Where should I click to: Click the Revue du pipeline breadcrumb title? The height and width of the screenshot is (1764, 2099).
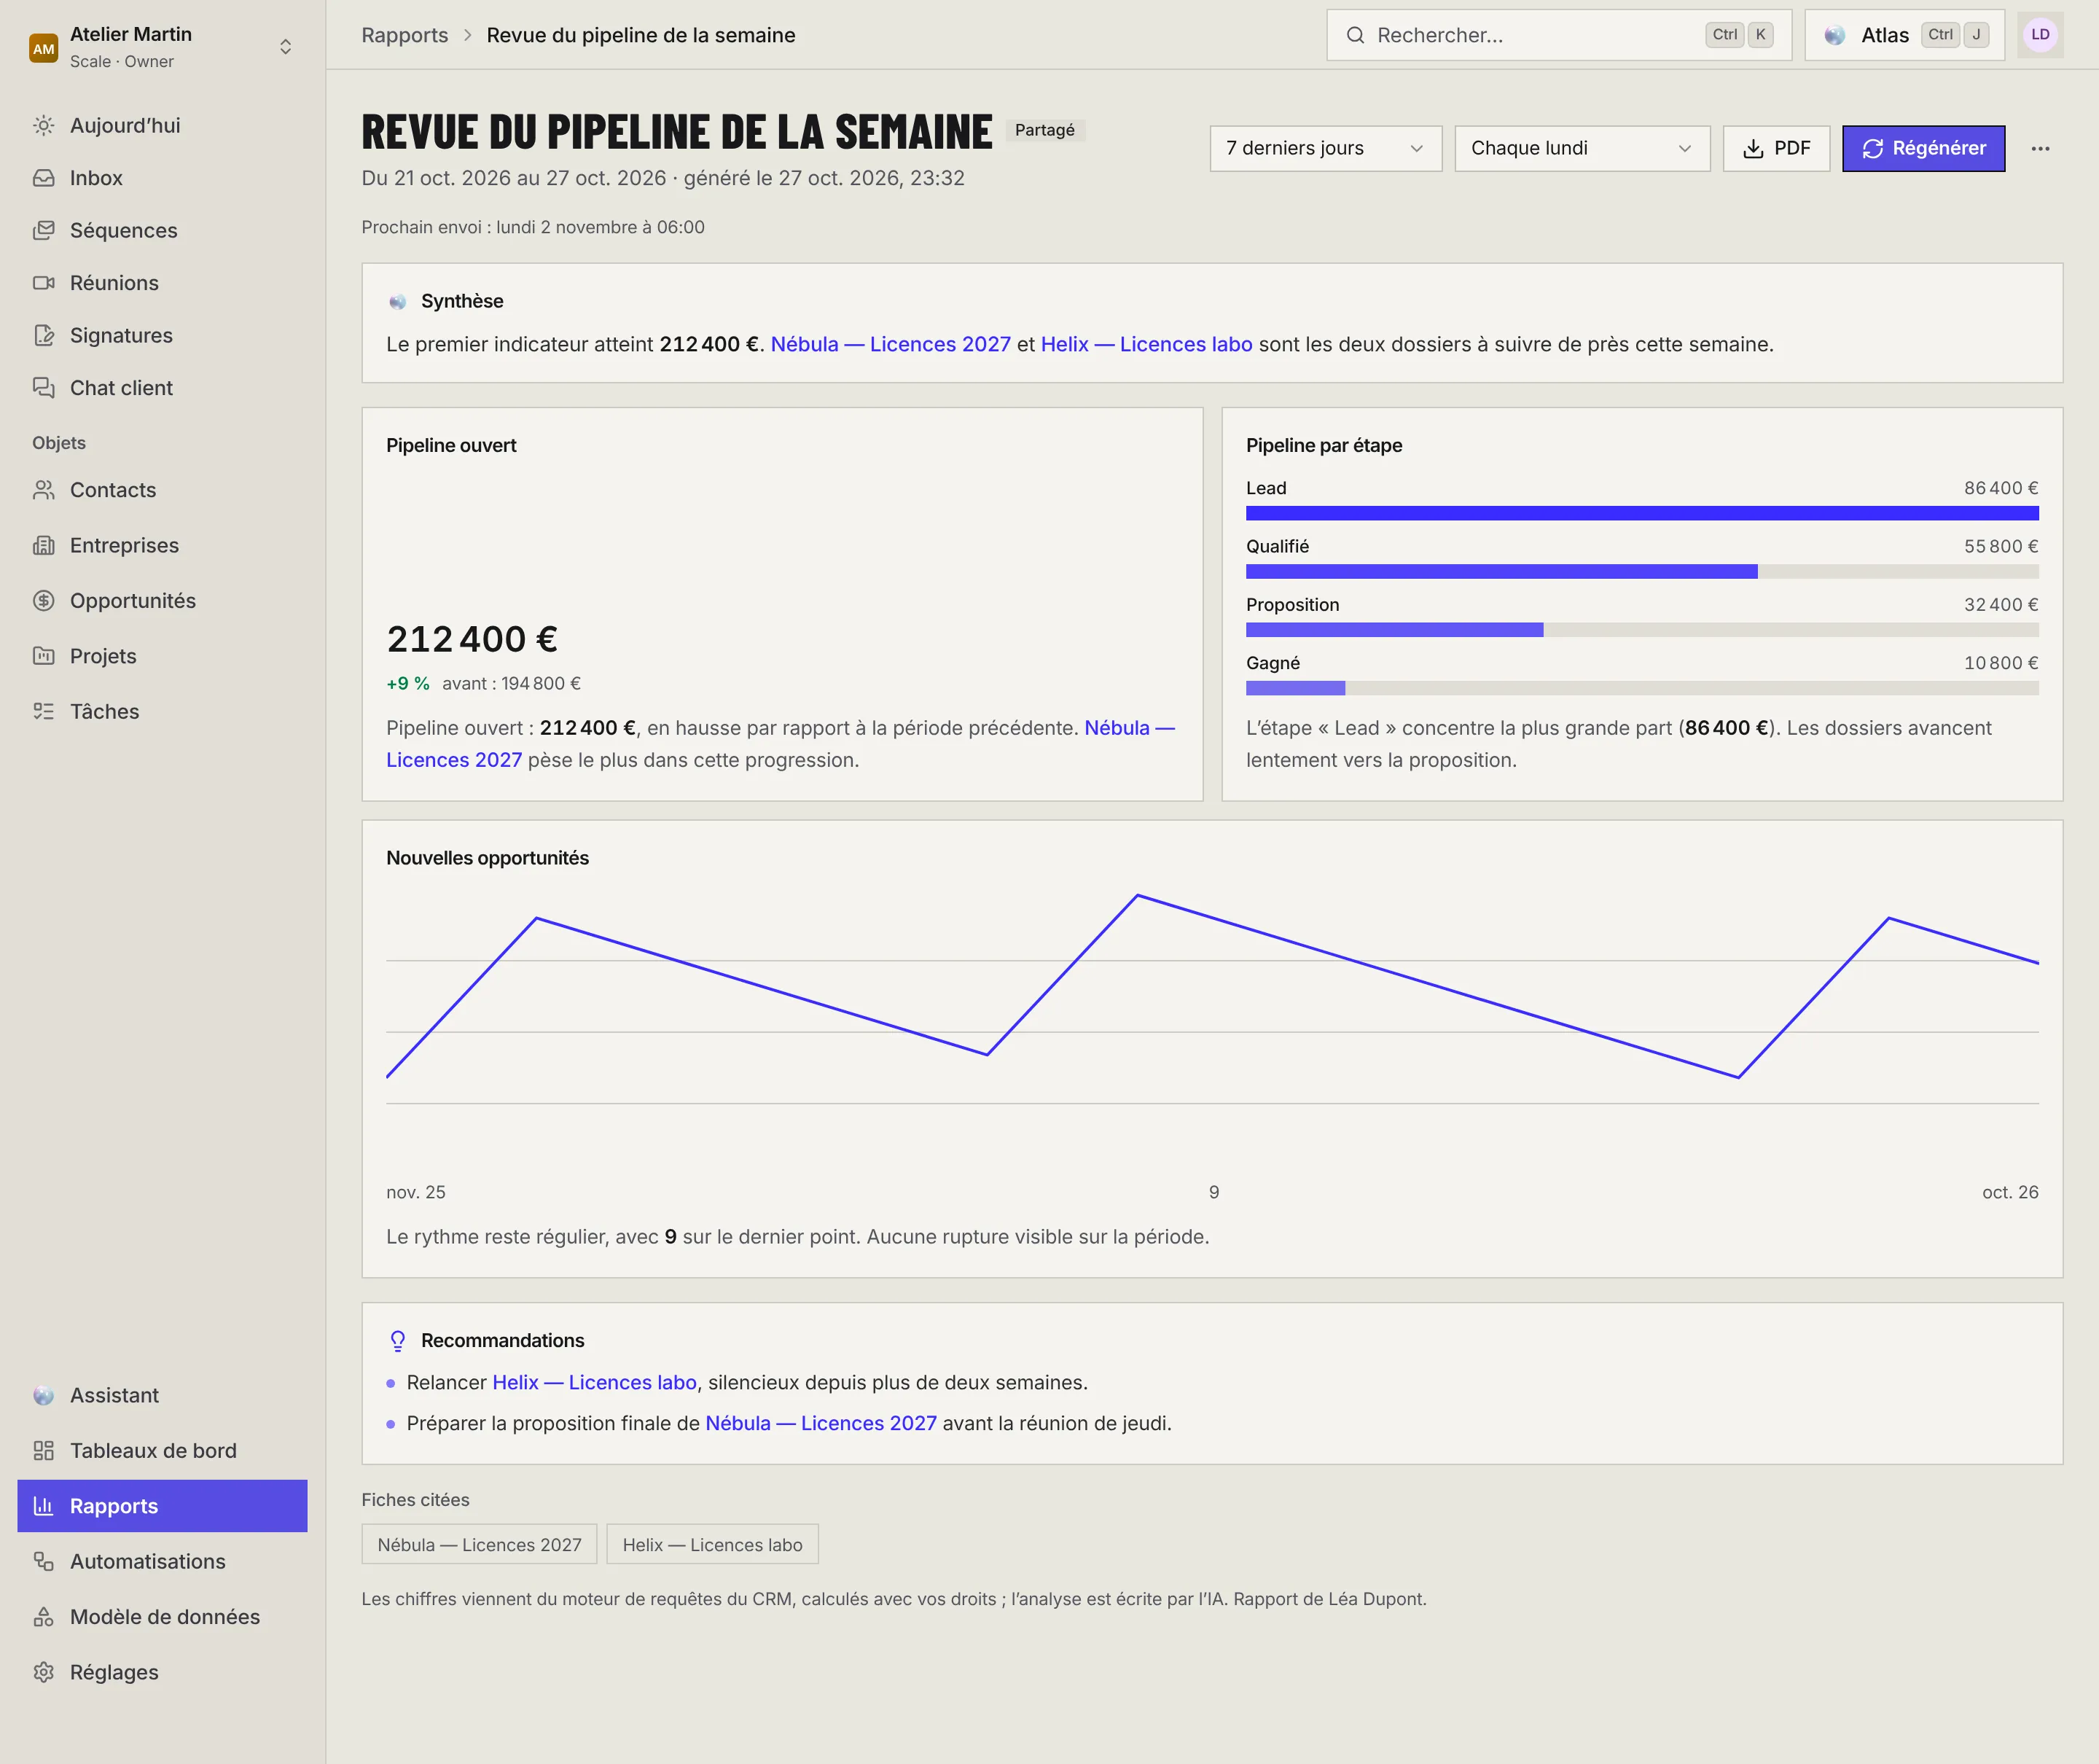(x=641, y=35)
